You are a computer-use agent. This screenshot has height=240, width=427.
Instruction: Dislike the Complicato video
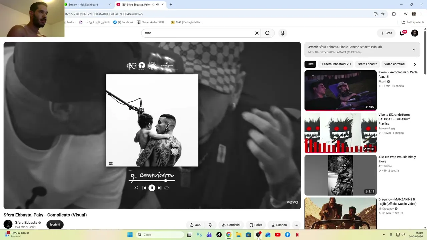click(x=210, y=225)
